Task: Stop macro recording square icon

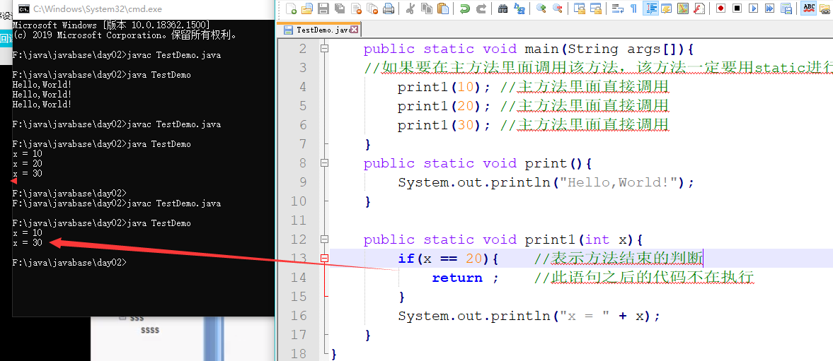Action: (x=737, y=8)
